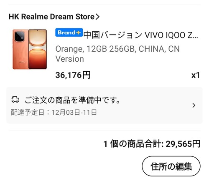Open the HK Realme Dream Store page
The width and height of the screenshot is (209, 181).
click(54, 17)
